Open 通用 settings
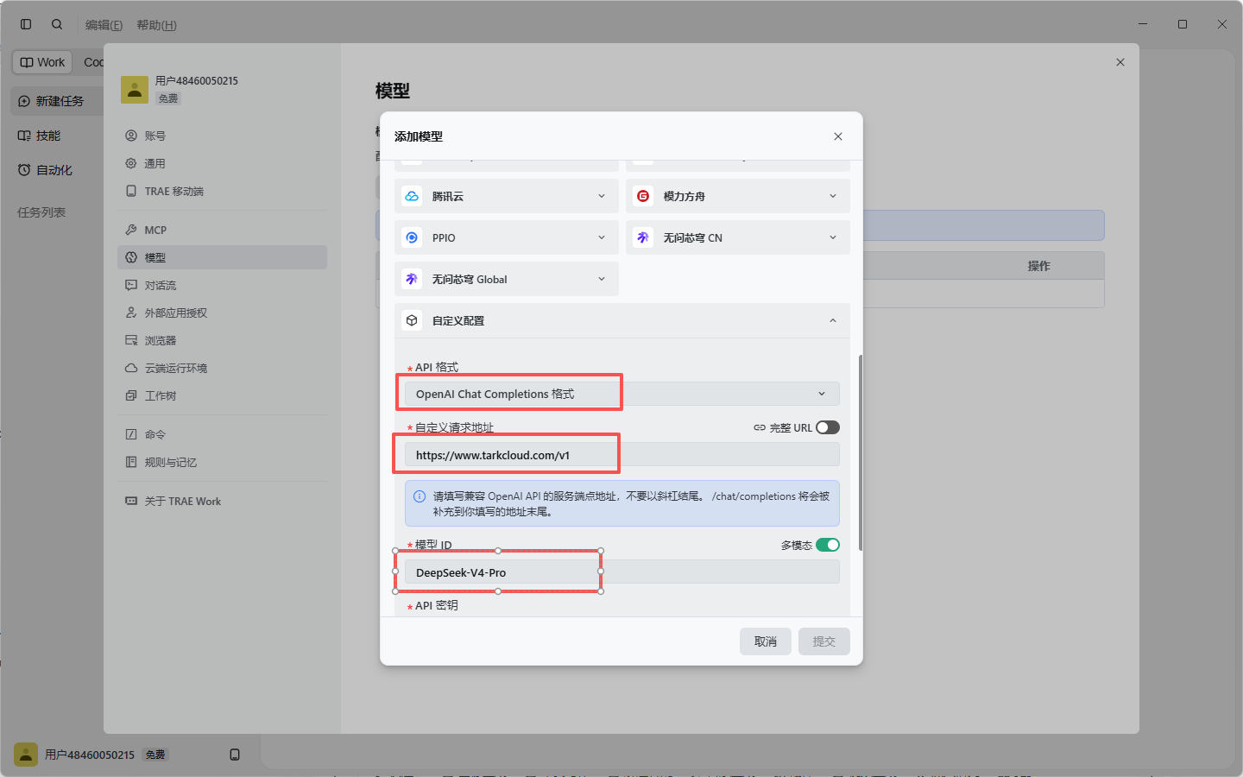1243x777 pixels. [x=222, y=163]
